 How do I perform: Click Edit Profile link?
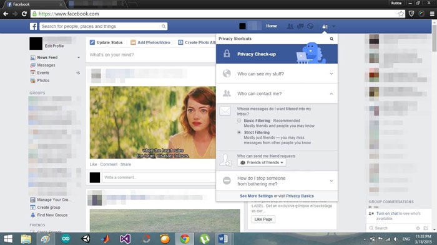[x=54, y=46]
